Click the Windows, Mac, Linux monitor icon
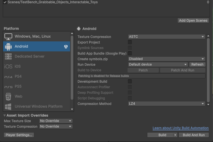 point(8,36)
